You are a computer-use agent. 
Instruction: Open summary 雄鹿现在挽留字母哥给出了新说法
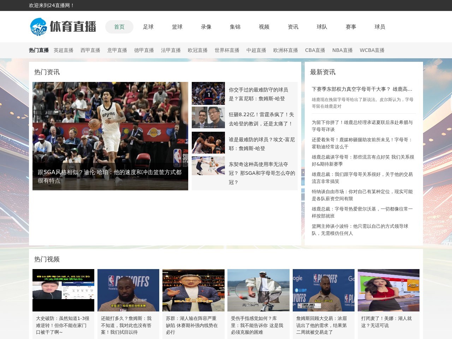pos(363,103)
